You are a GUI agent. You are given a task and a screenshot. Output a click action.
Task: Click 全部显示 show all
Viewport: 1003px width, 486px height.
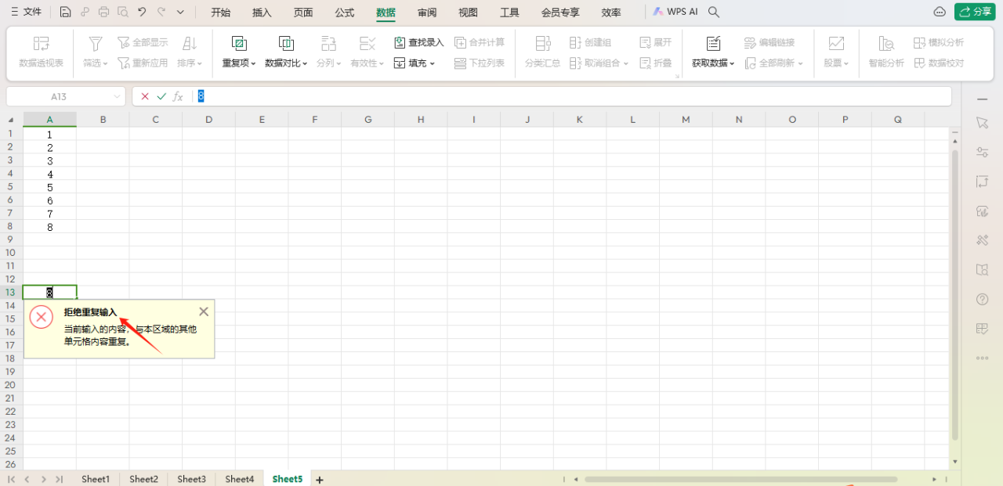143,42
